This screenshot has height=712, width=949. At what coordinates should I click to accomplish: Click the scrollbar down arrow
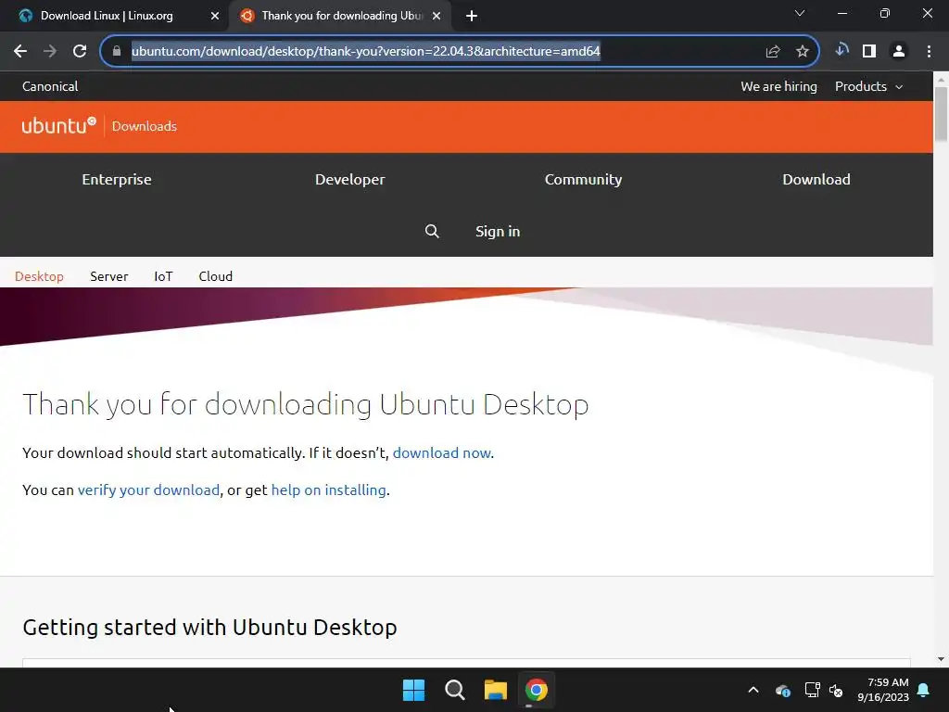click(942, 659)
